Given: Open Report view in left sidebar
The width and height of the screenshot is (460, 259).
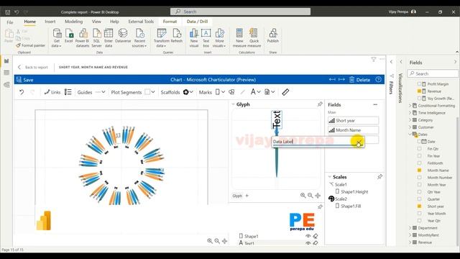Looking at the screenshot, I should (6, 61).
